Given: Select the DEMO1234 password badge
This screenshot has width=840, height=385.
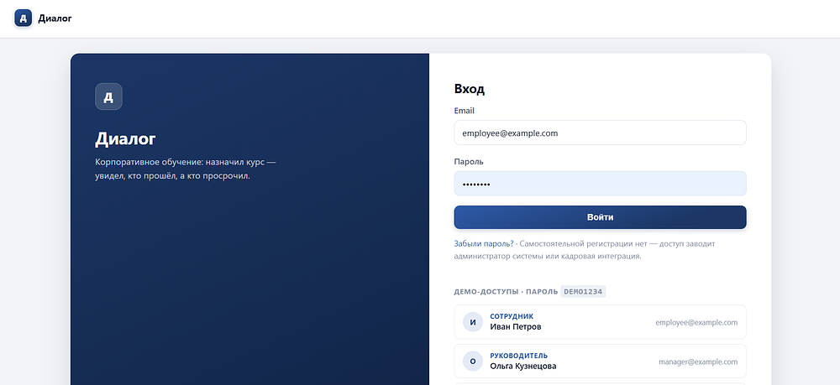Looking at the screenshot, I should click(x=584, y=292).
